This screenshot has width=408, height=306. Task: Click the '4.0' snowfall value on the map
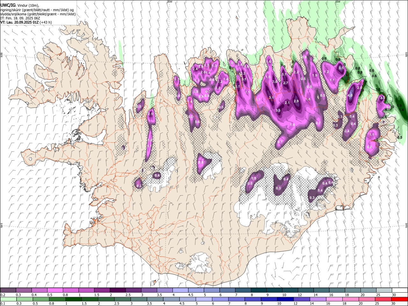350,95
